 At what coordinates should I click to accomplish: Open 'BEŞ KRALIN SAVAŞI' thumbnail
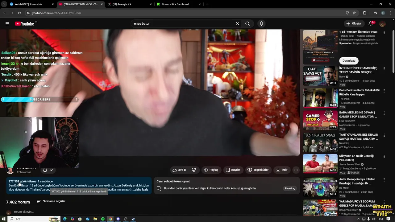coord(320,142)
